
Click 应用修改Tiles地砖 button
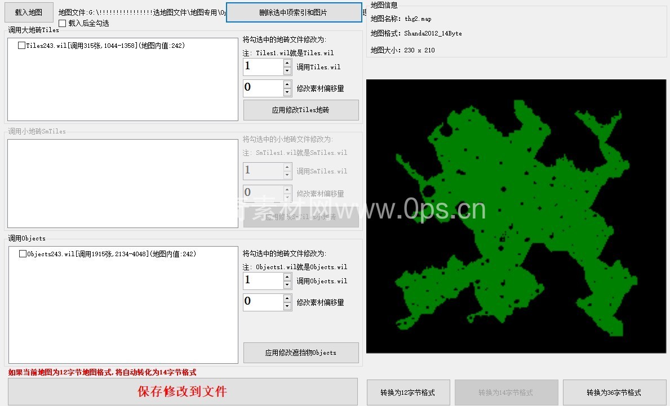coord(301,110)
